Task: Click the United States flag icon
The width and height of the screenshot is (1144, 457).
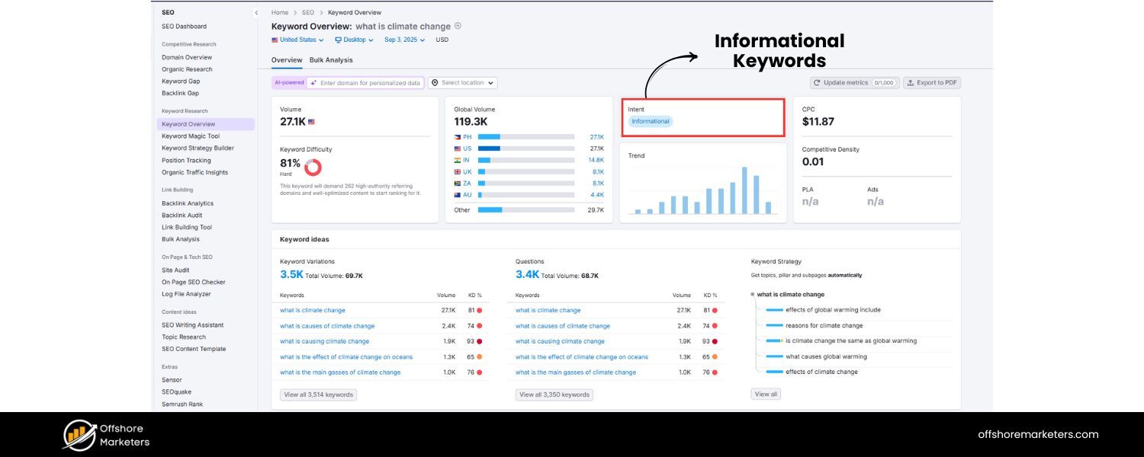Action: [x=275, y=40]
